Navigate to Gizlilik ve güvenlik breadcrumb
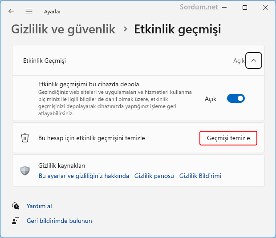The height and width of the screenshot is (238, 276). click(x=63, y=29)
